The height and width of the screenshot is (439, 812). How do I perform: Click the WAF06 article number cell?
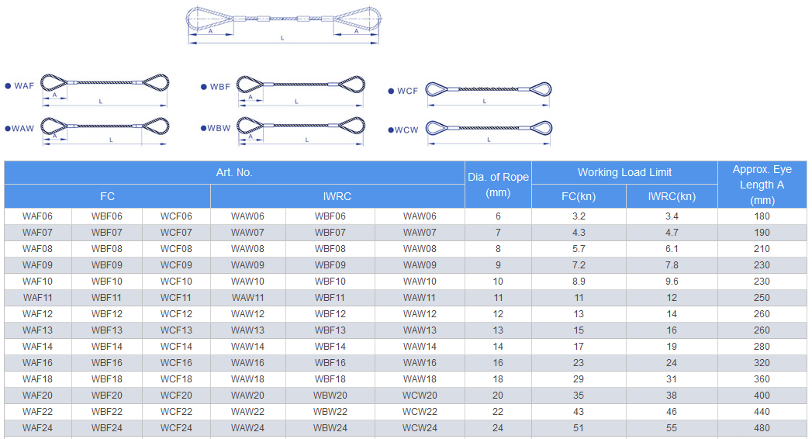38,216
